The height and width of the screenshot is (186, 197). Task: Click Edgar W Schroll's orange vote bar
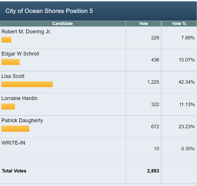[x=10, y=62]
